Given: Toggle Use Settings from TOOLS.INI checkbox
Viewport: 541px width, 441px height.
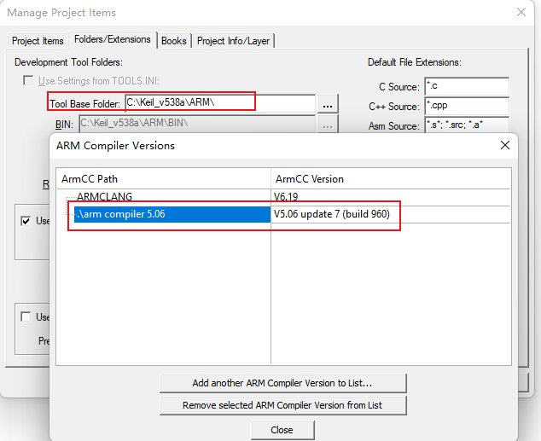Looking at the screenshot, I should pos(27,82).
